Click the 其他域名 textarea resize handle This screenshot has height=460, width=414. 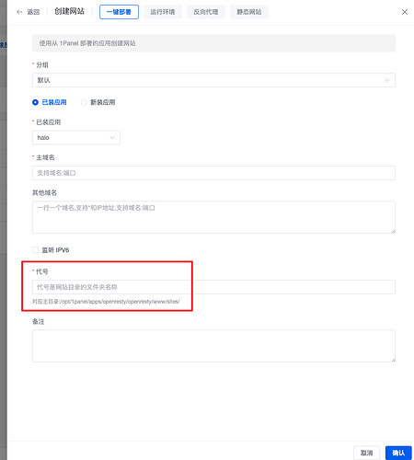pos(393,231)
